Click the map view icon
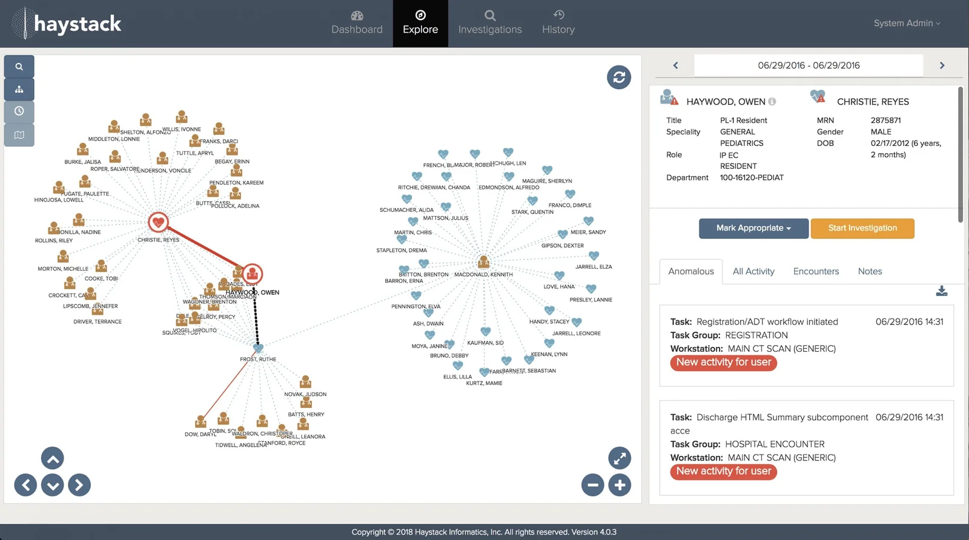Viewport: 969px width, 540px height. coord(19,135)
